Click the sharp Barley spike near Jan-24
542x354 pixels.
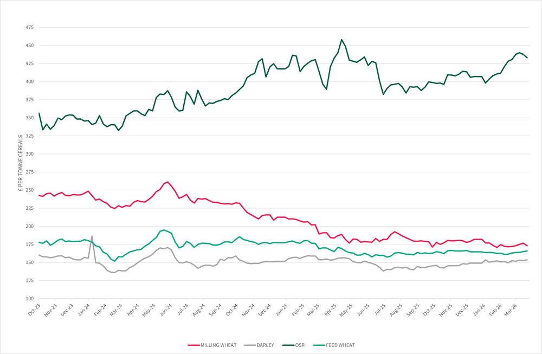pyautogui.click(x=92, y=236)
